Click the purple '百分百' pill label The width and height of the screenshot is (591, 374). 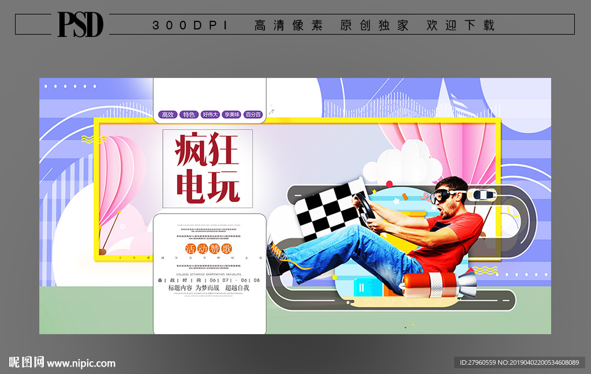tap(253, 114)
